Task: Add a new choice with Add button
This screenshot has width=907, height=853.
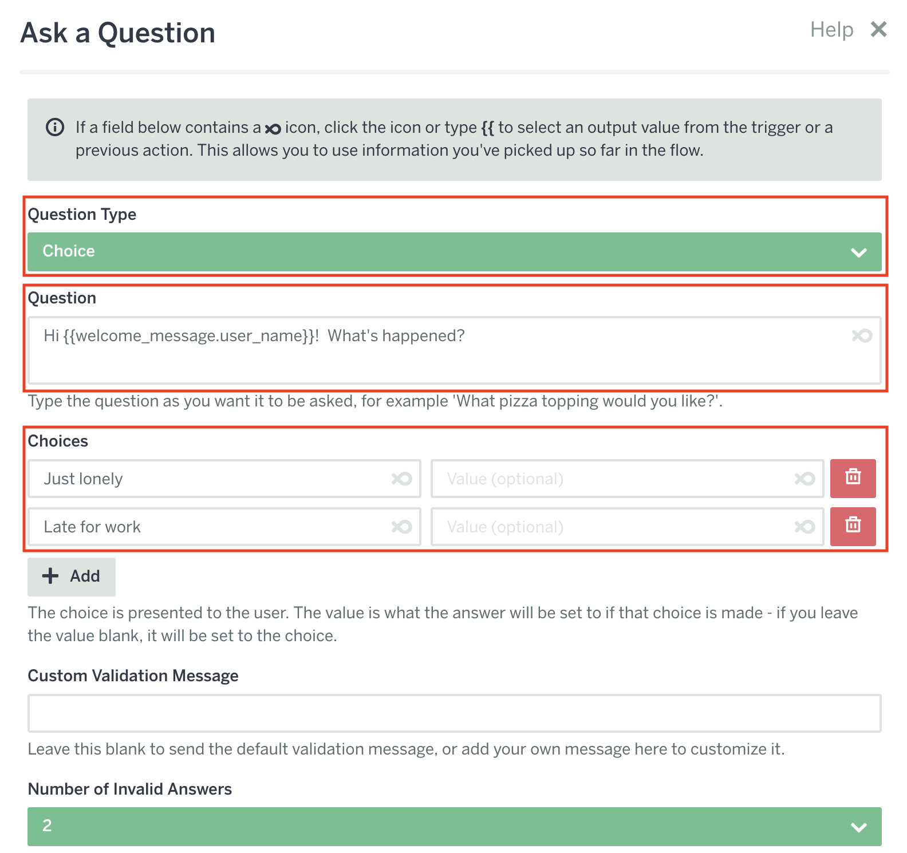Action: (72, 576)
